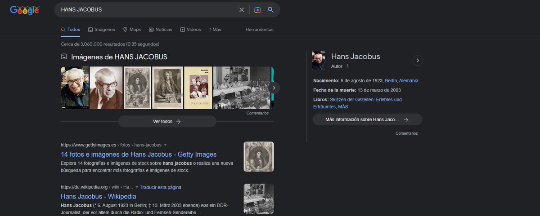
Task: Advance image carousel with right arrow
Action: coord(274,88)
